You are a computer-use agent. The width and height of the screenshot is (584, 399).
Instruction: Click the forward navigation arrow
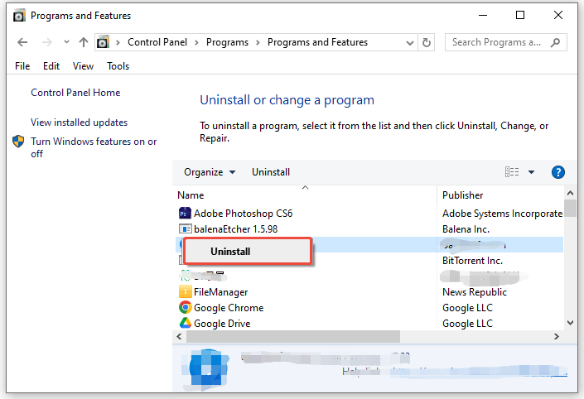pos(47,42)
